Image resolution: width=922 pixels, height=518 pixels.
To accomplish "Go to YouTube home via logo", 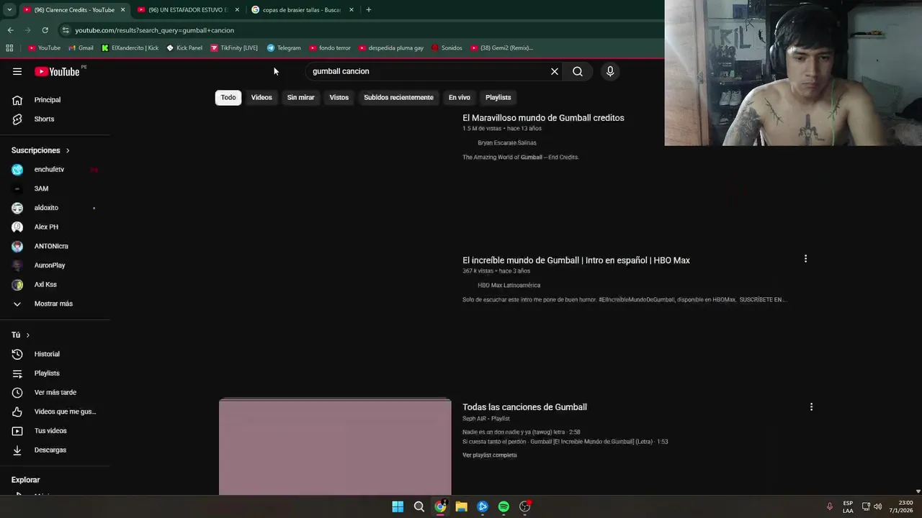I will [x=57, y=71].
